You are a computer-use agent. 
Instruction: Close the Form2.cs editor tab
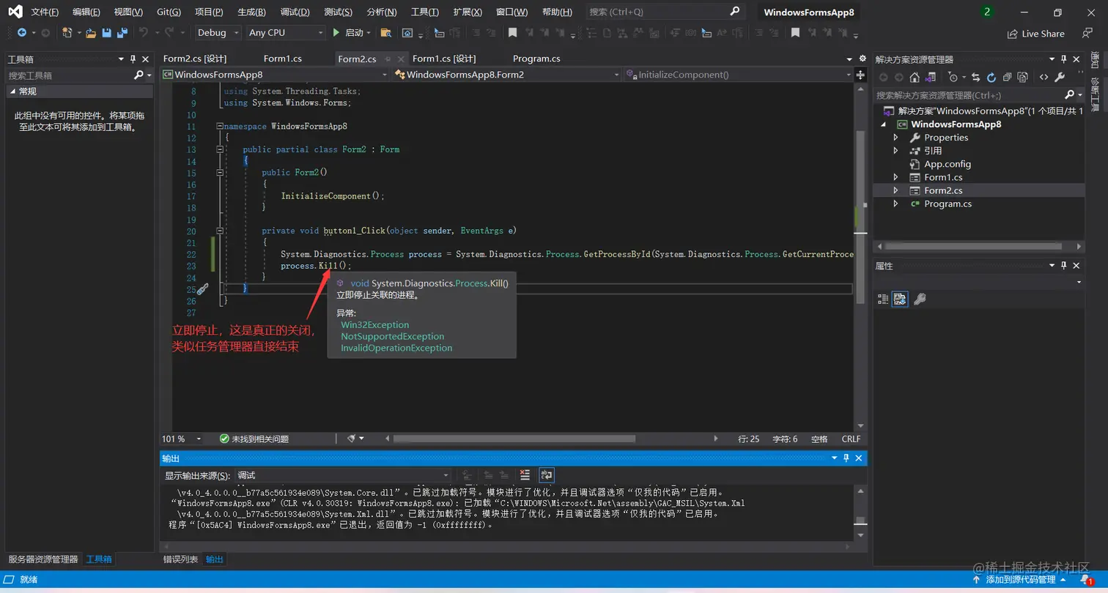tap(399, 59)
